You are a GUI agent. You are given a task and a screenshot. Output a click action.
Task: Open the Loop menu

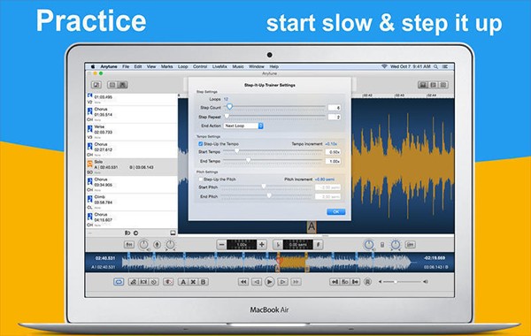[183, 66]
